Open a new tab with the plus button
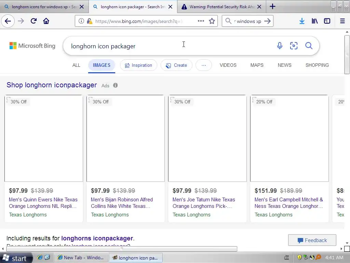This screenshot has height=263, width=350. [x=272, y=7]
